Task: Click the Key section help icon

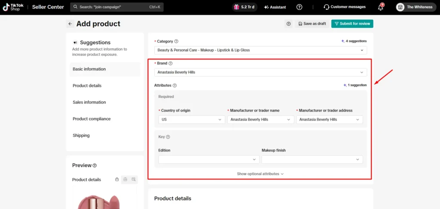Action: [x=168, y=137]
